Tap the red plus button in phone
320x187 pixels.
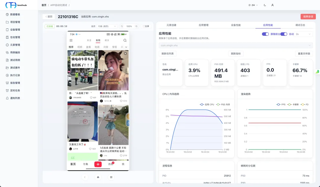coord(98,164)
